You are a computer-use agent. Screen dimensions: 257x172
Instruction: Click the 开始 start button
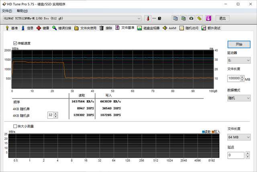tap(239, 45)
